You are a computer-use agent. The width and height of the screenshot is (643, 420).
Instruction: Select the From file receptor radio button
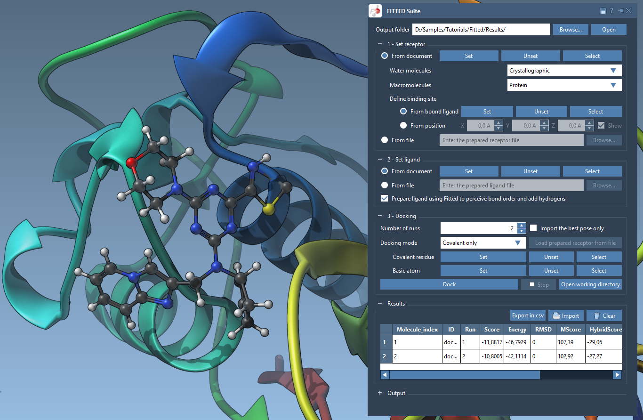pos(385,140)
